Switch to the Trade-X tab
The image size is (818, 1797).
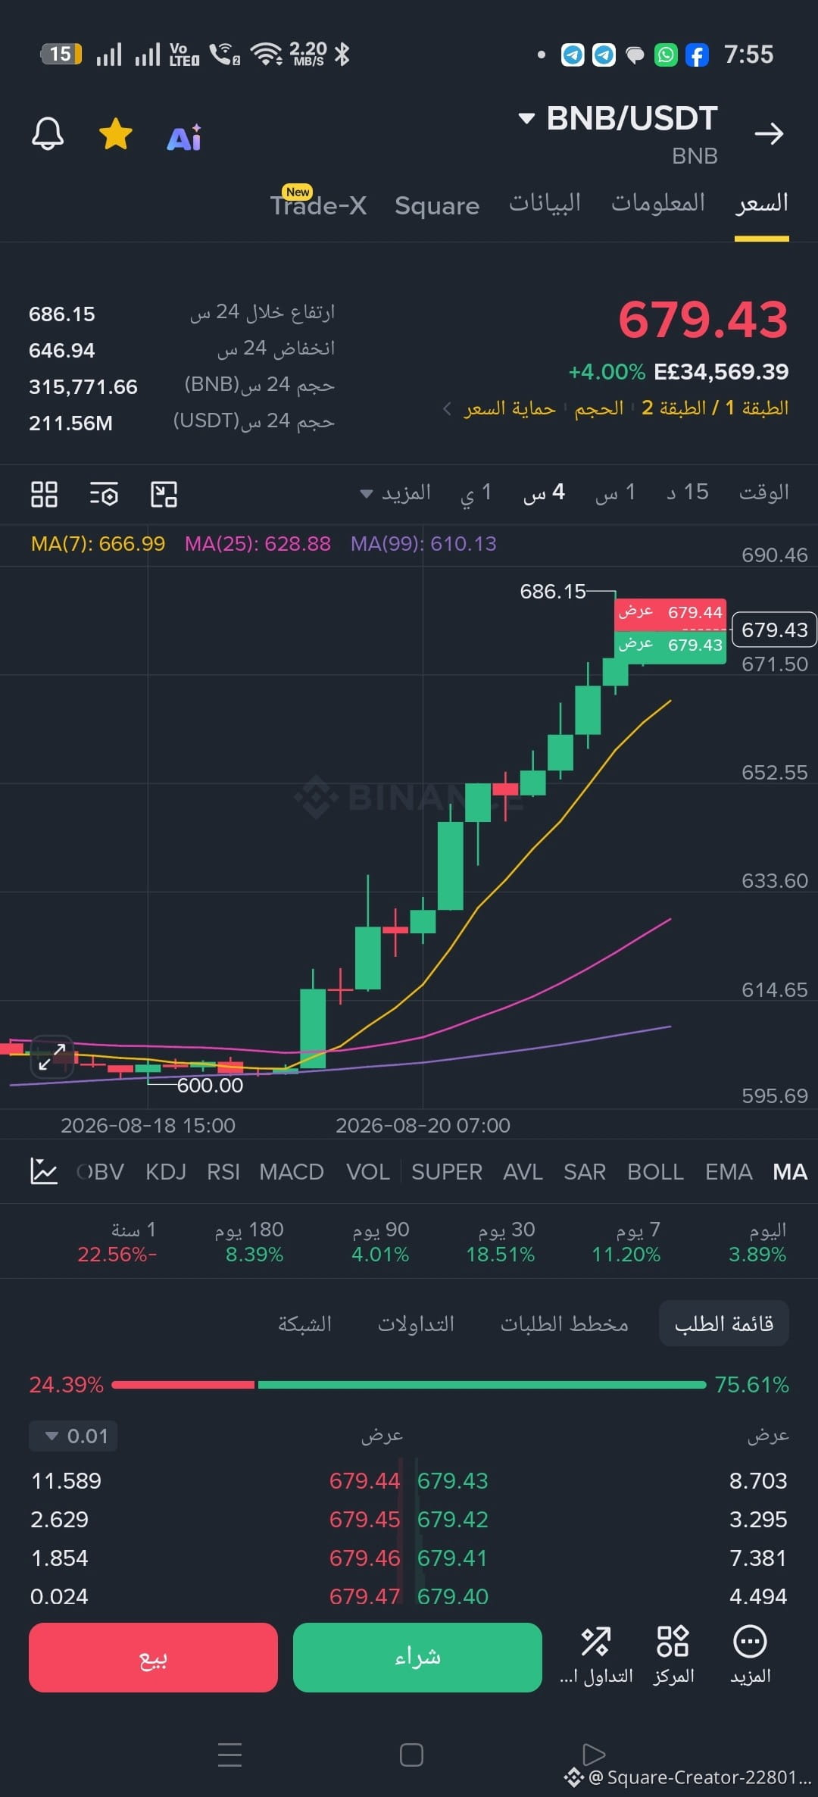point(318,205)
